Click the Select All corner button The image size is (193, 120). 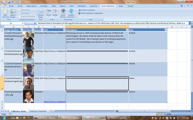pos(2,27)
